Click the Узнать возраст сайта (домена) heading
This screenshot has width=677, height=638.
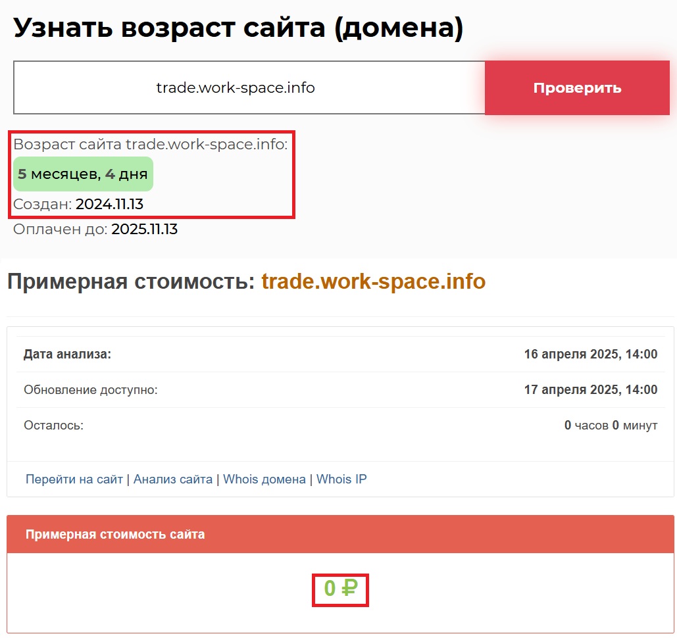click(238, 28)
